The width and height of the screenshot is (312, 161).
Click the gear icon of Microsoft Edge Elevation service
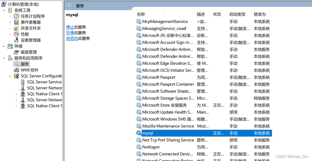(x=139, y=63)
